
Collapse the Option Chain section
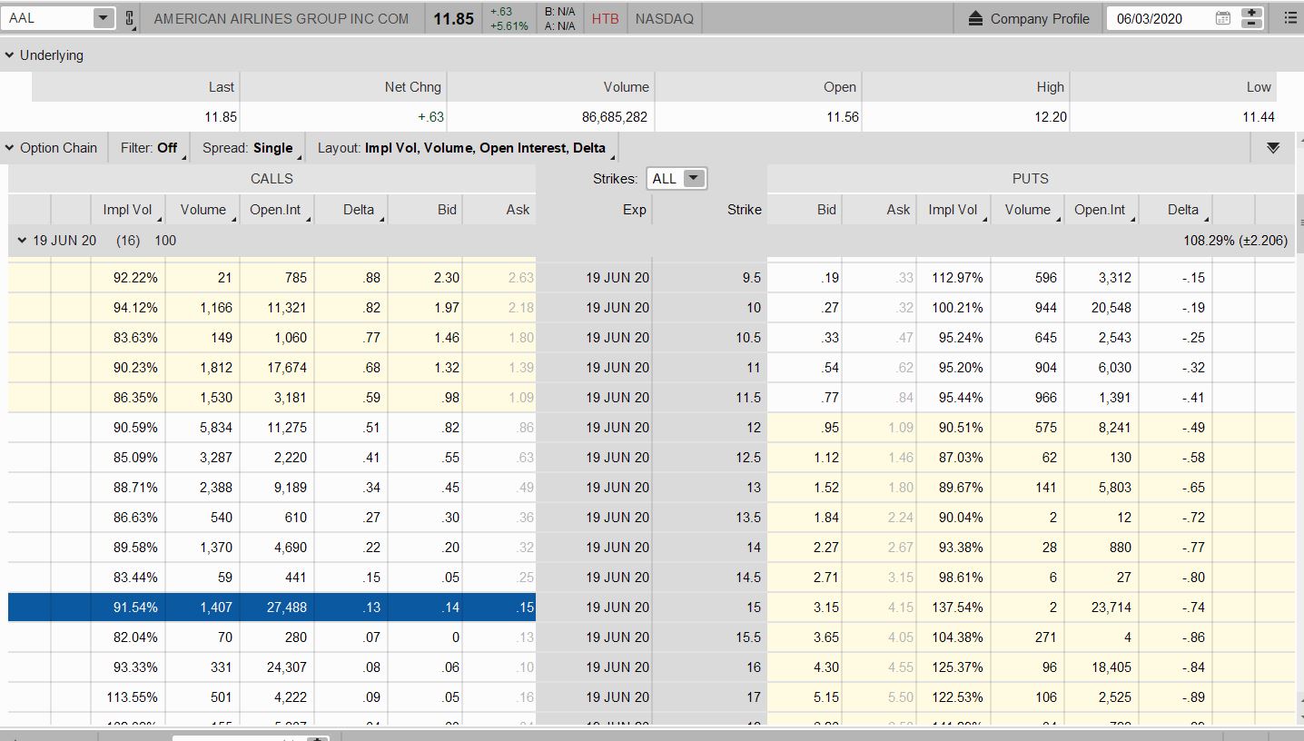[x=10, y=148]
